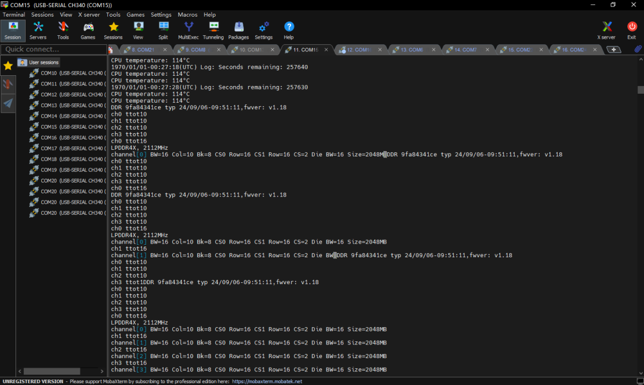Image resolution: width=644 pixels, height=385 pixels.
Task: Open Packages from the toolbar
Action: pos(239,30)
